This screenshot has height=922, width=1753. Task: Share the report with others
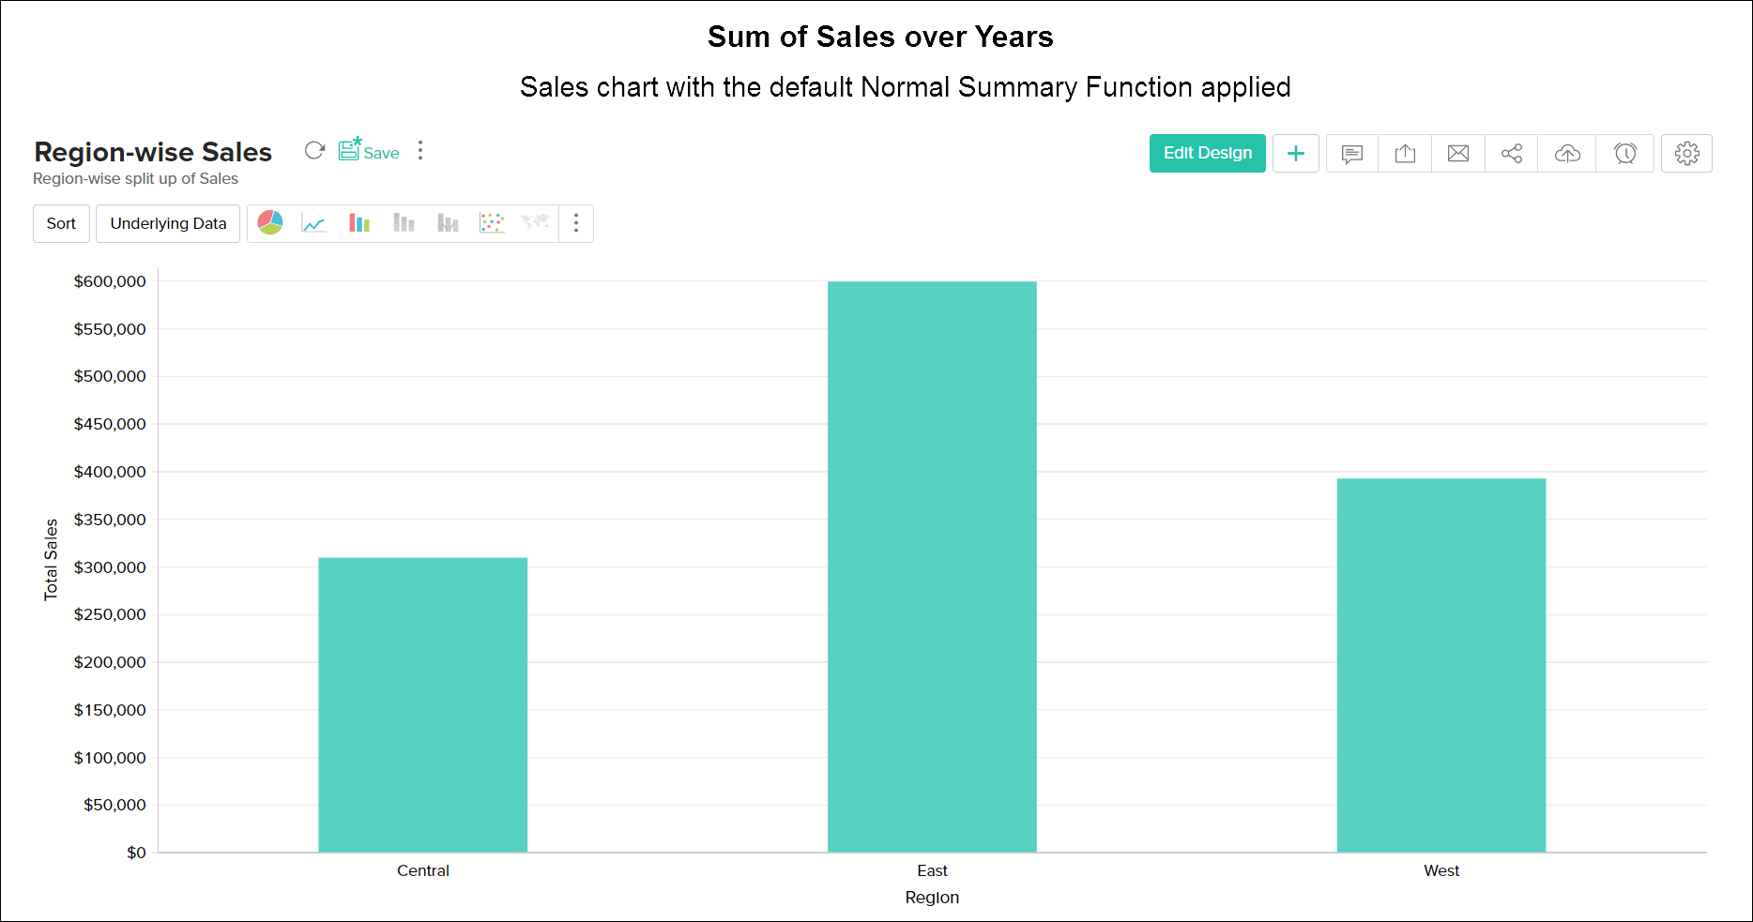point(1511,153)
